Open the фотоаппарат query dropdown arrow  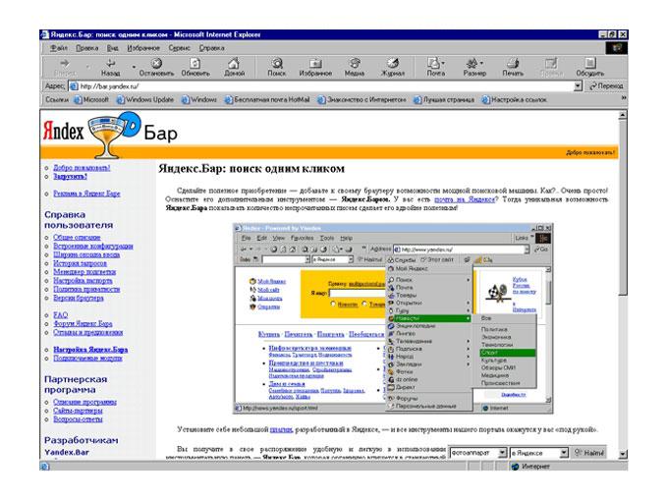pos(503,452)
